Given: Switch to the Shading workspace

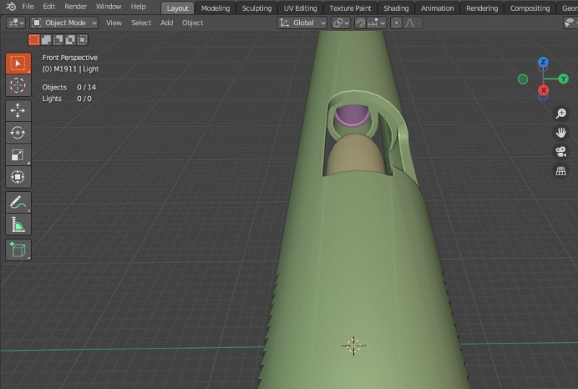Looking at the screenshot, I should [x=396, y=8].
